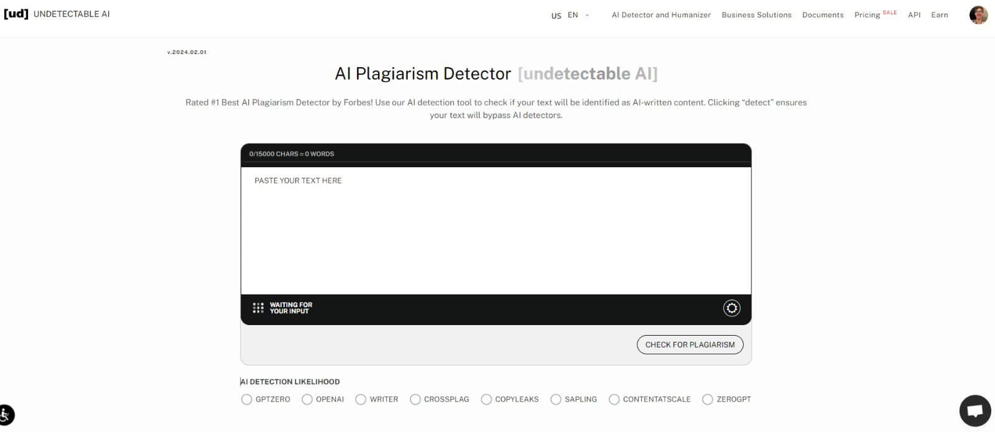The height and width of the screenshot is (432, 995).
Task: Click the WAITING FOR YOUR INPUT status
Action: 291,308
